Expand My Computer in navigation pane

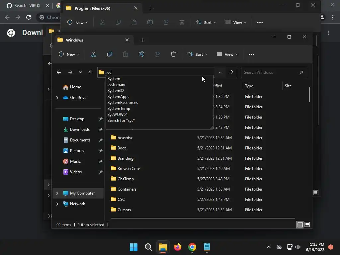coord(57,193)
